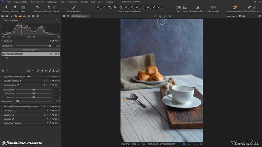The width and height of the screenshot is (262, 147).
Task: Expand Высокий динамический диапазон panel
Action: (2, 107)
